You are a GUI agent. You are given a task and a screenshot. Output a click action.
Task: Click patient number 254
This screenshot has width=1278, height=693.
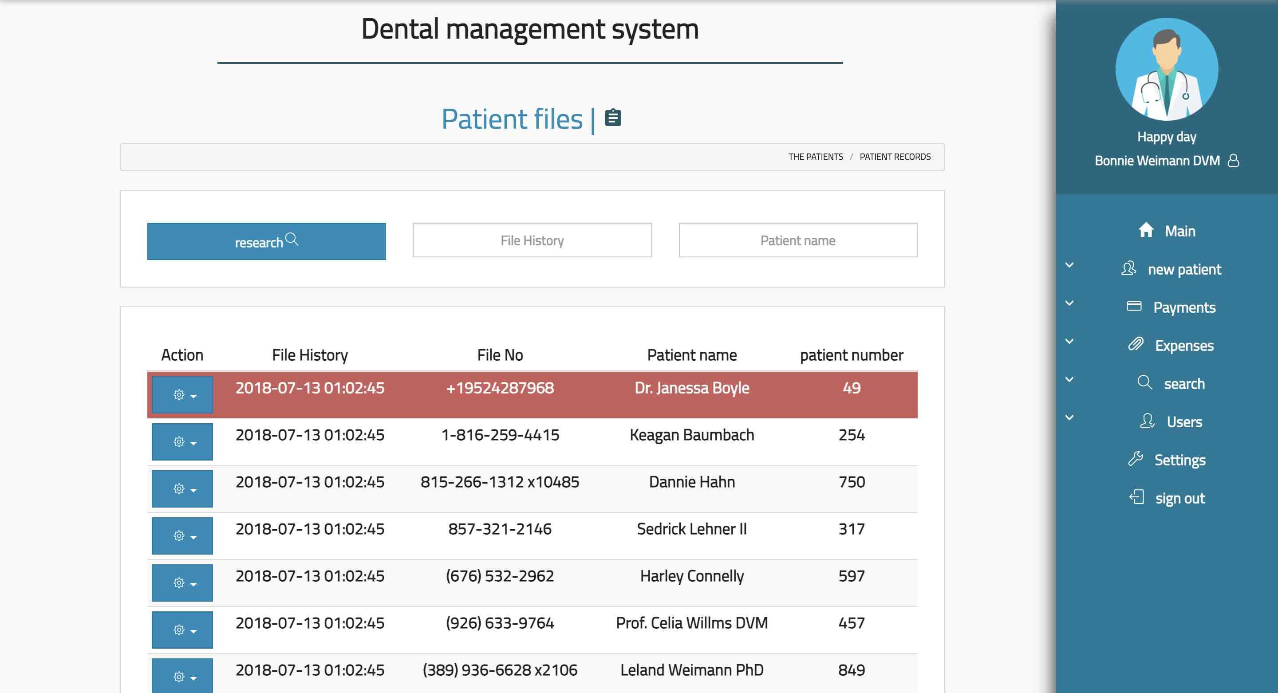(x=852, y=435)
